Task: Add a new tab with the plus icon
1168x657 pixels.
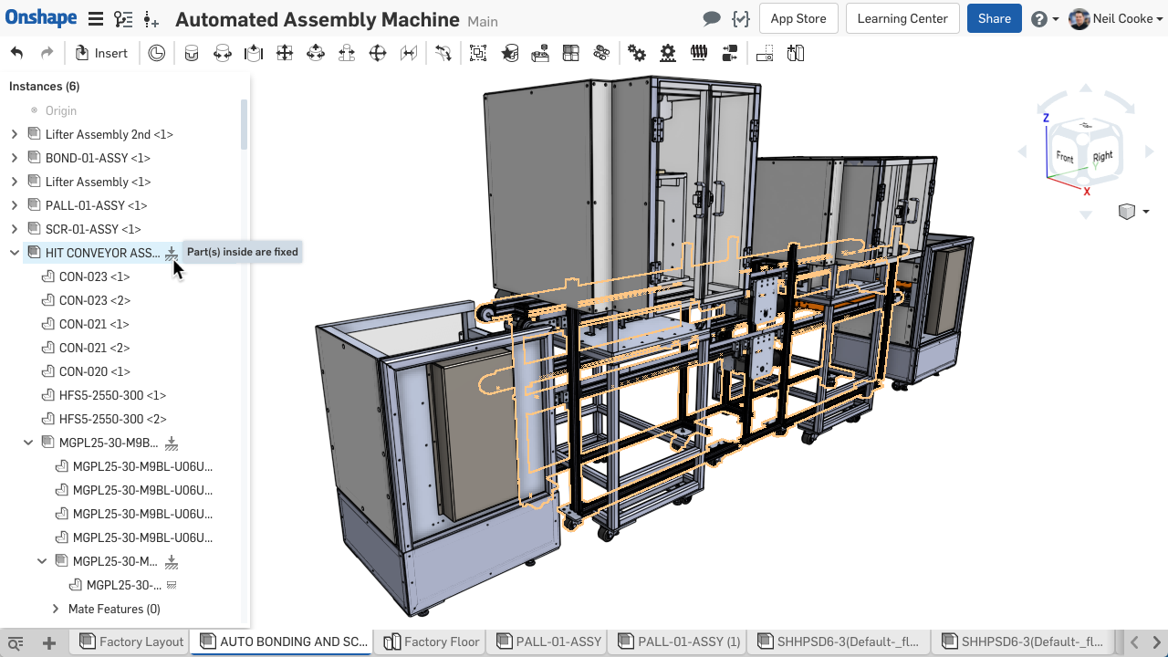Action: [x=49, y=642]
